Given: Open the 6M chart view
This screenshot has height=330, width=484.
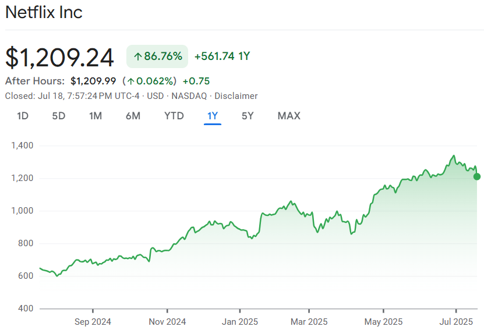Looking at the screenshot, I should click(133, 116).
